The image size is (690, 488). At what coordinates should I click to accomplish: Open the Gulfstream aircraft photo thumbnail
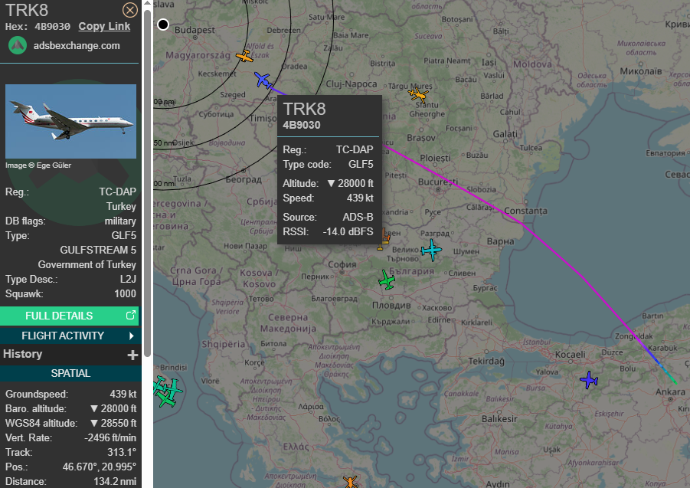[70, 121]
